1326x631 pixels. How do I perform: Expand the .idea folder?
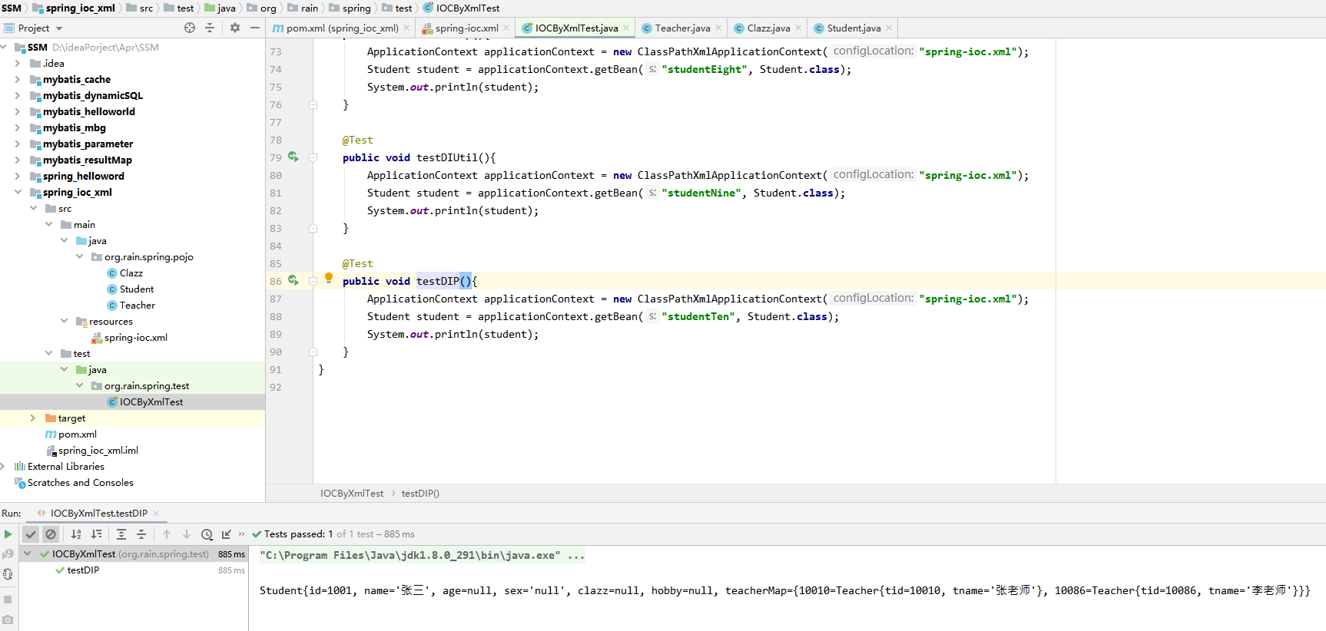18,64
